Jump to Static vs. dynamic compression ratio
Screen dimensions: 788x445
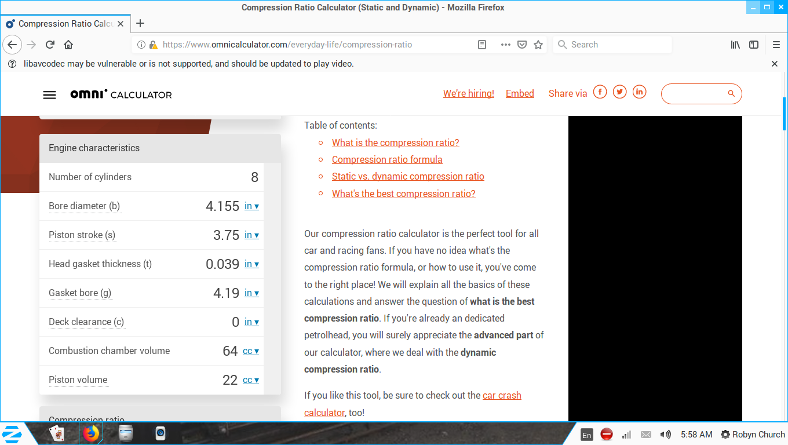(408, 176)
